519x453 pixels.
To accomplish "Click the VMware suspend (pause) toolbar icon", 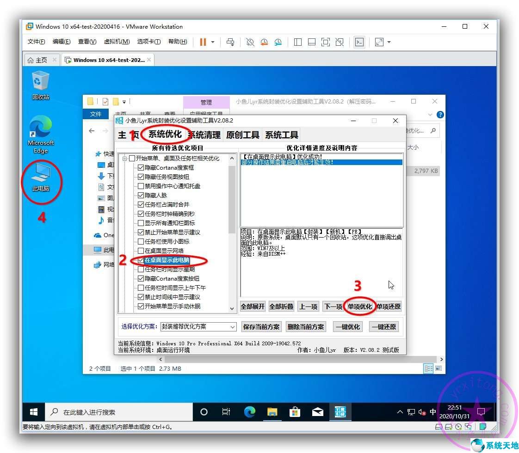I will coord(204,42).
